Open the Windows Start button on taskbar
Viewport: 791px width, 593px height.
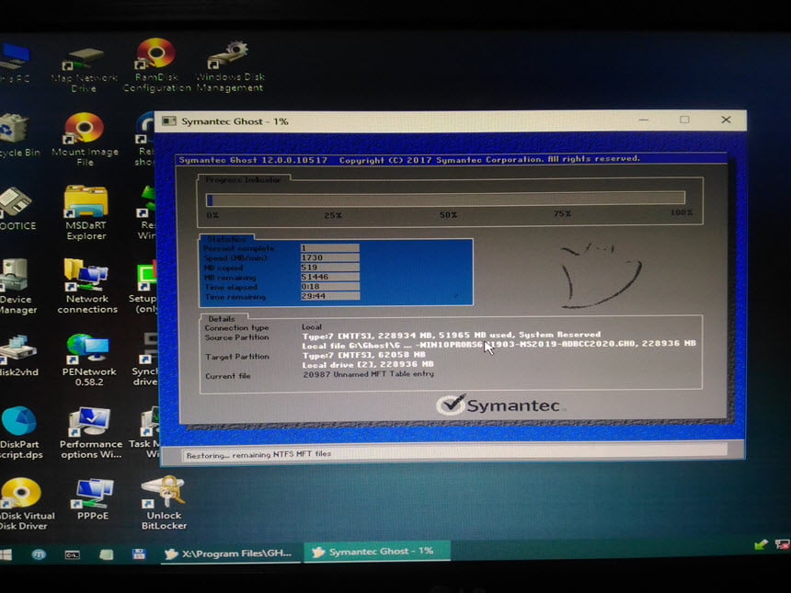click(6, 554)
